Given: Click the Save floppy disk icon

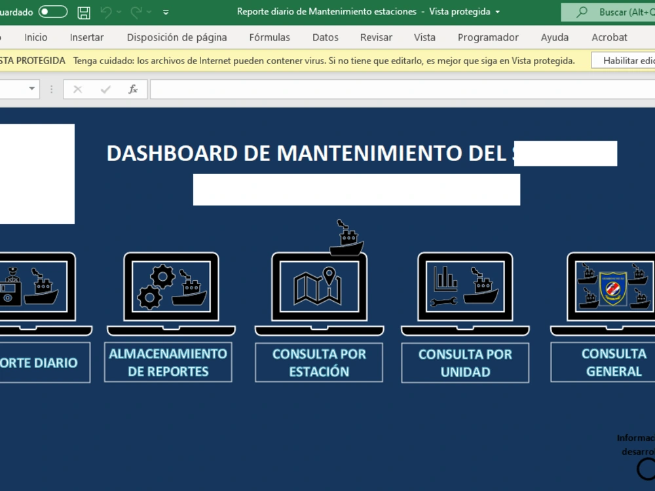Looking at the screenshot, I should tap(84, 12).
